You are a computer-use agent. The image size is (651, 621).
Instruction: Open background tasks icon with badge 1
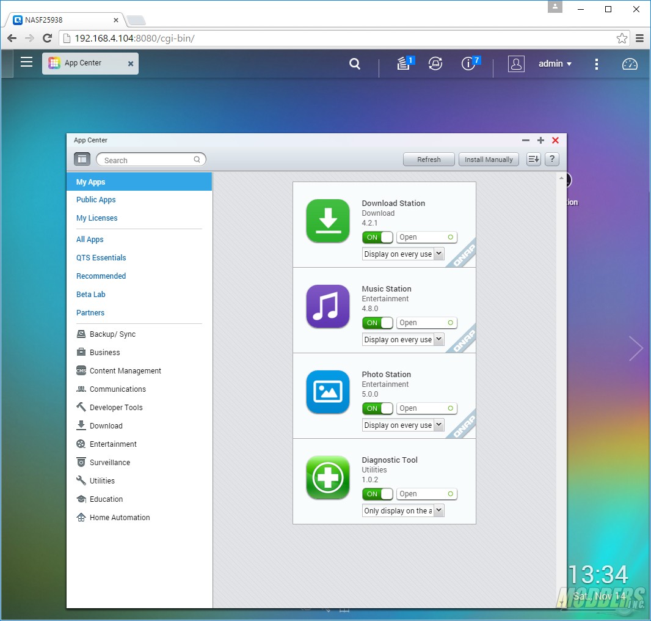(x=406, y=63)
